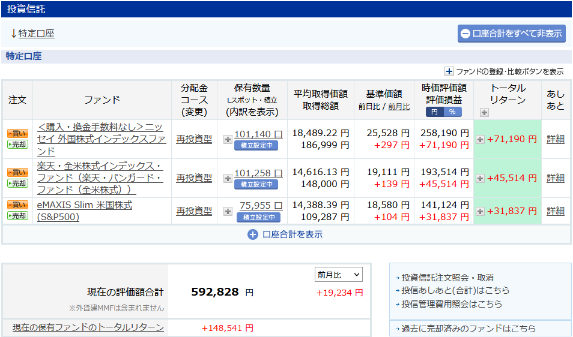Click 買い button for eMAXIS Slim fund
This screenshot has height=337, width=573.
coord(17,205)
